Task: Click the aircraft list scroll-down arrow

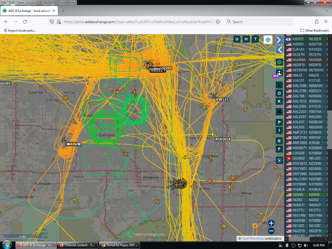Action: 330,235
